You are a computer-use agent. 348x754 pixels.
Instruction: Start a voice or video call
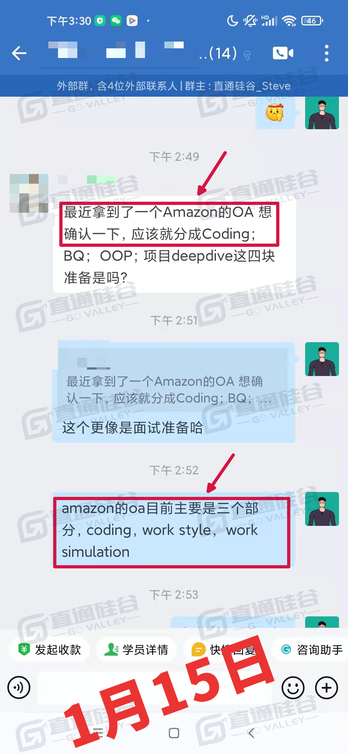283,53
